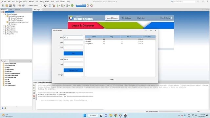Screen dimensions: 210x118
Task: Click the red Stop icon in Output panel
Action: point(34,96)
